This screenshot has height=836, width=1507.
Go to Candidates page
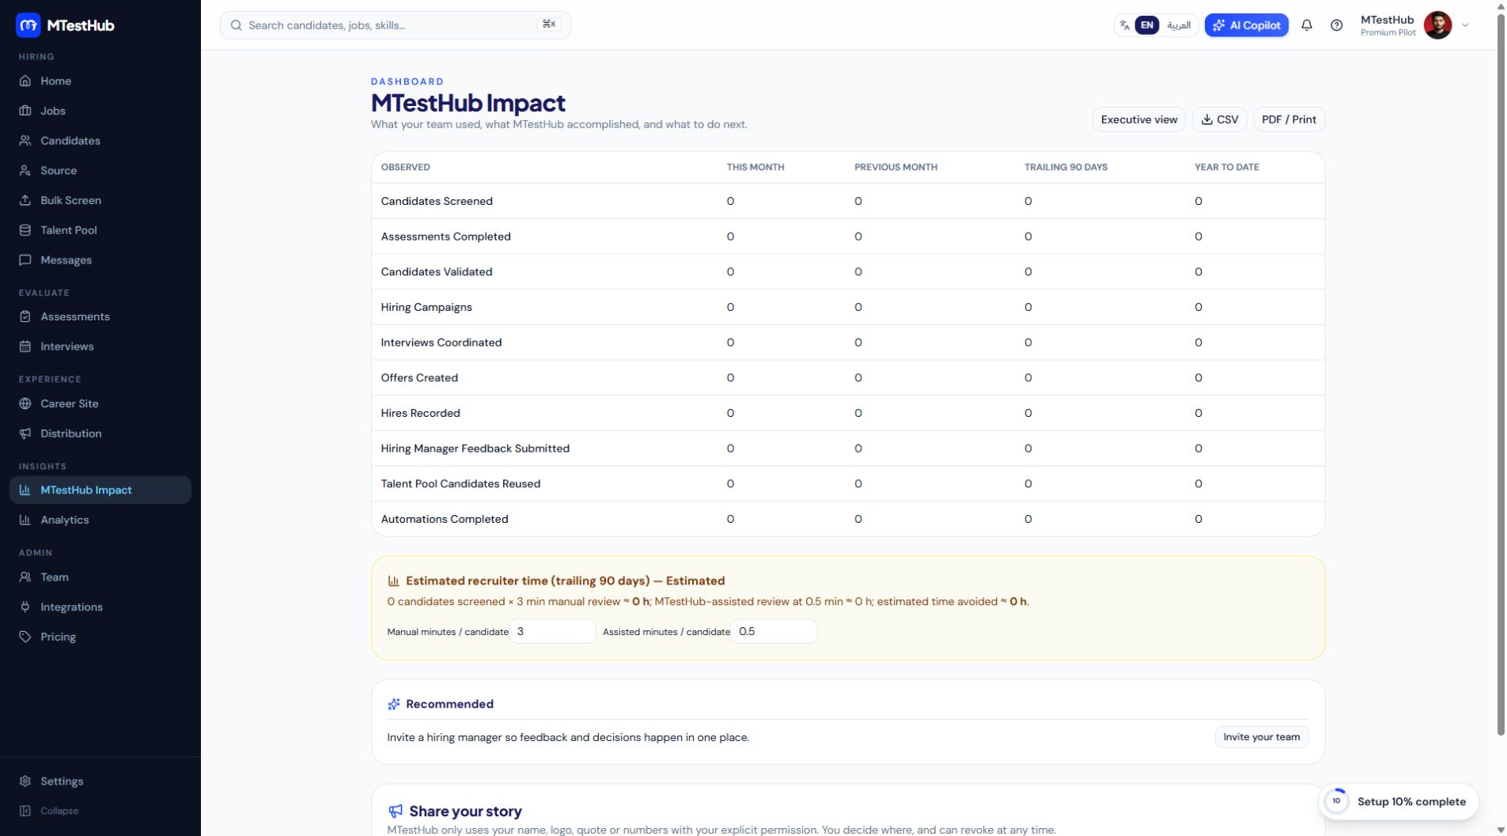pyautogui.click(x=100, y=141)
